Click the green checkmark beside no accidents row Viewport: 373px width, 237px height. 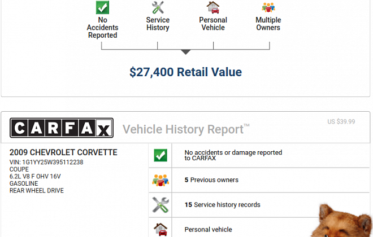161,155
